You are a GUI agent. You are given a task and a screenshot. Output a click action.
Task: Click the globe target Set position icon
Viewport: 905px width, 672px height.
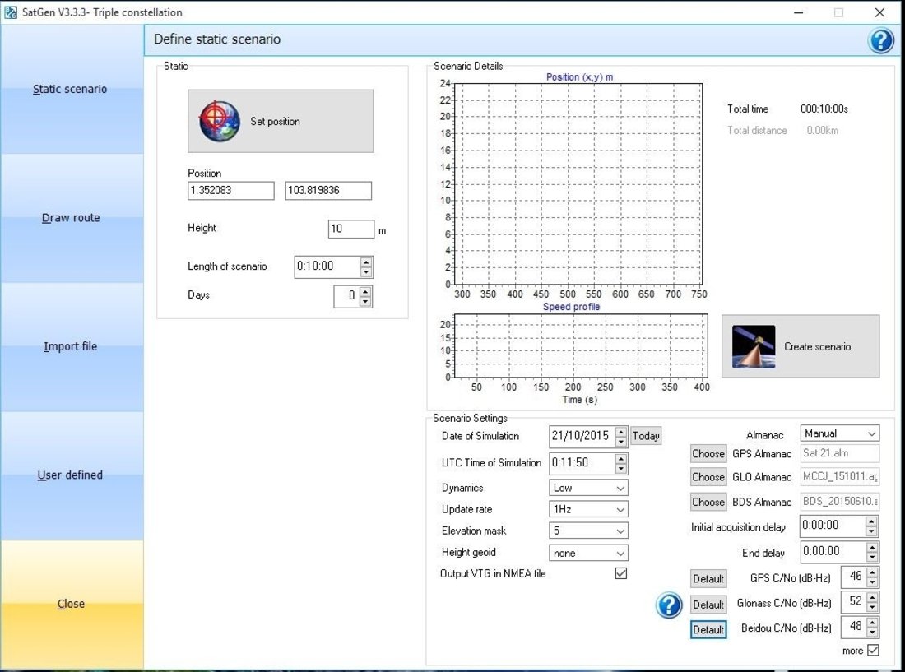(220, 121)
